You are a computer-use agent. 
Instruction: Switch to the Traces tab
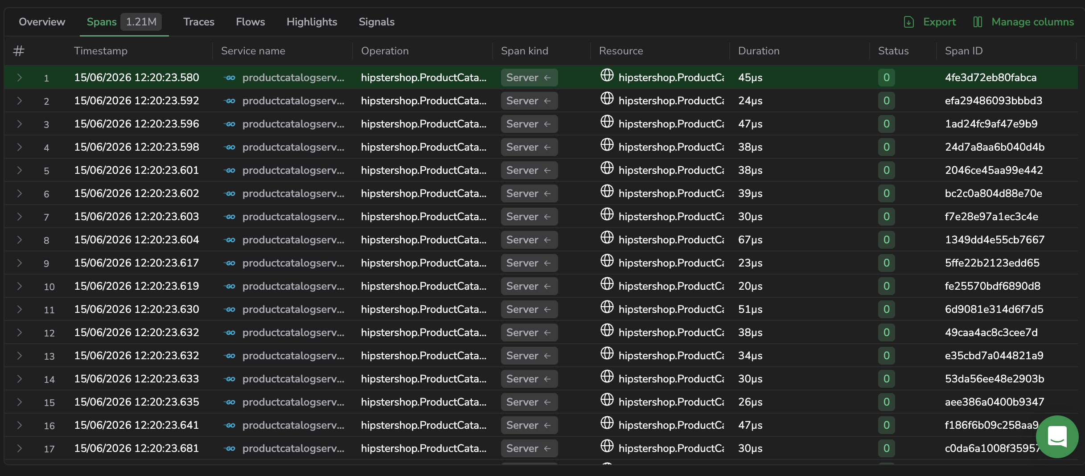[x=199, y=22]
